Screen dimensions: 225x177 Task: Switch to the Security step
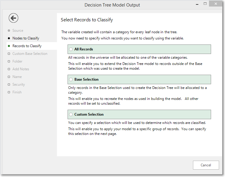tap(19, 84)
